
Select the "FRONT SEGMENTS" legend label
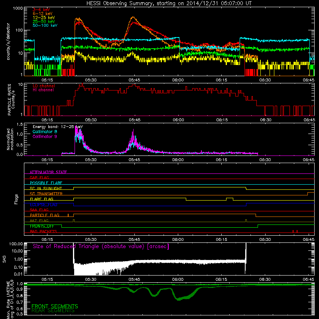[x=55, y=306]
